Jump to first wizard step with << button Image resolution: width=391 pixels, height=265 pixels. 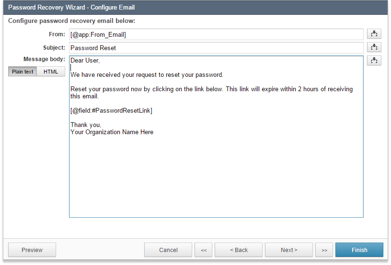click(x=204, y=250)
